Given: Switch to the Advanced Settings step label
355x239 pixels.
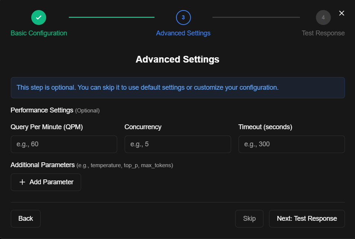Looking at the screenshot, I should coord(183,33).
